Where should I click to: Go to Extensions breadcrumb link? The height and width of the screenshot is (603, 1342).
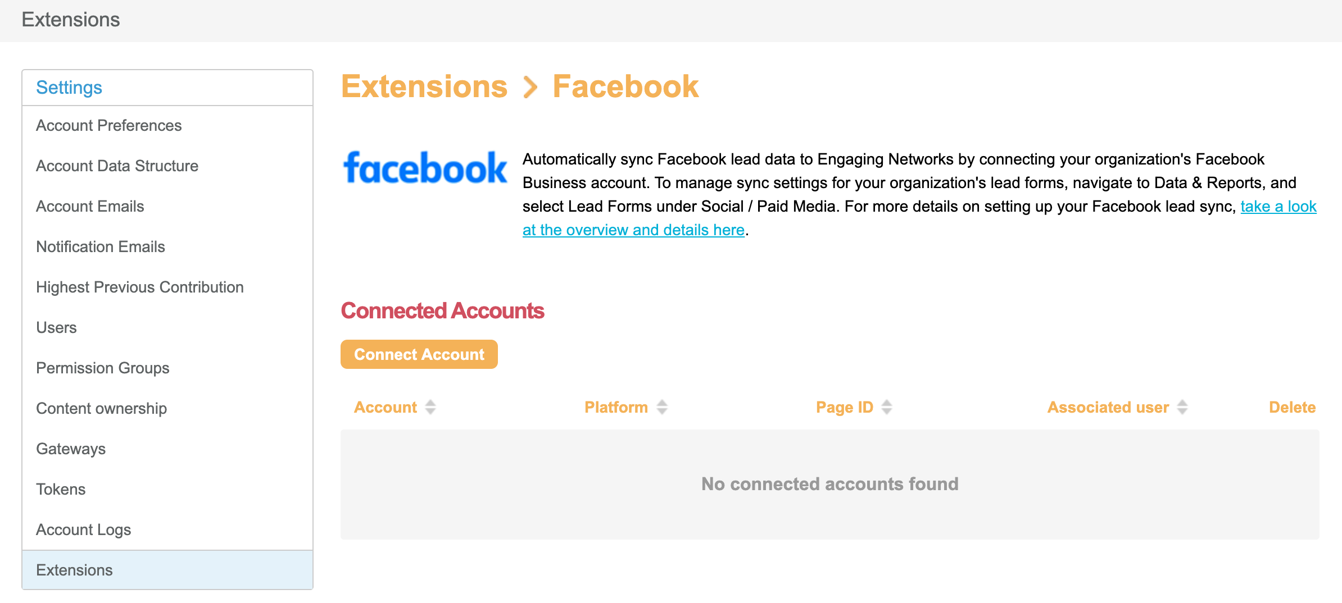[424, 87]
